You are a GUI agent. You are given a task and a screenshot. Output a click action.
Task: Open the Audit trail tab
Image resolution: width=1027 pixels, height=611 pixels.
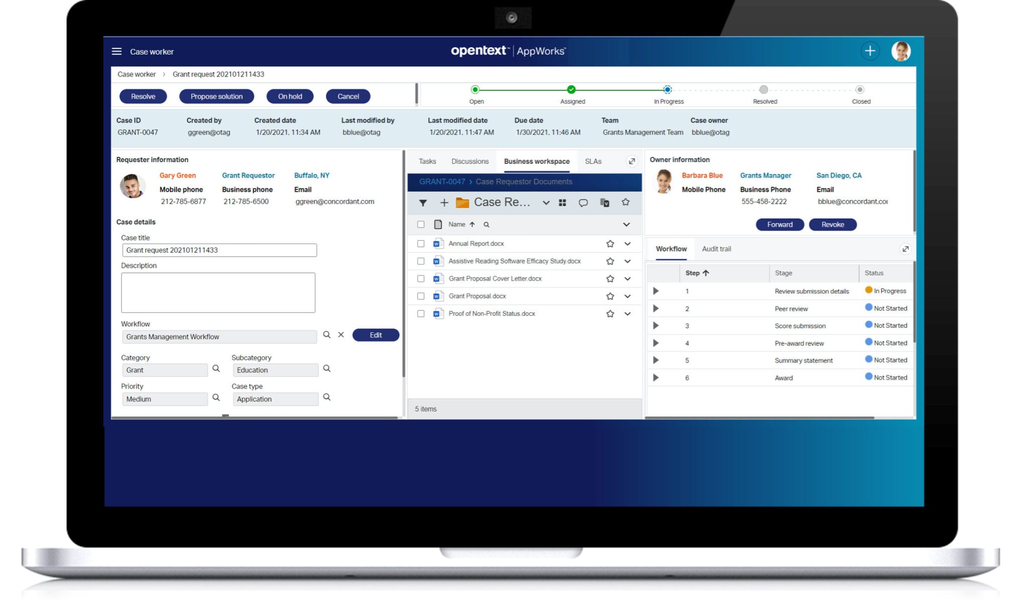pos(717,249)
